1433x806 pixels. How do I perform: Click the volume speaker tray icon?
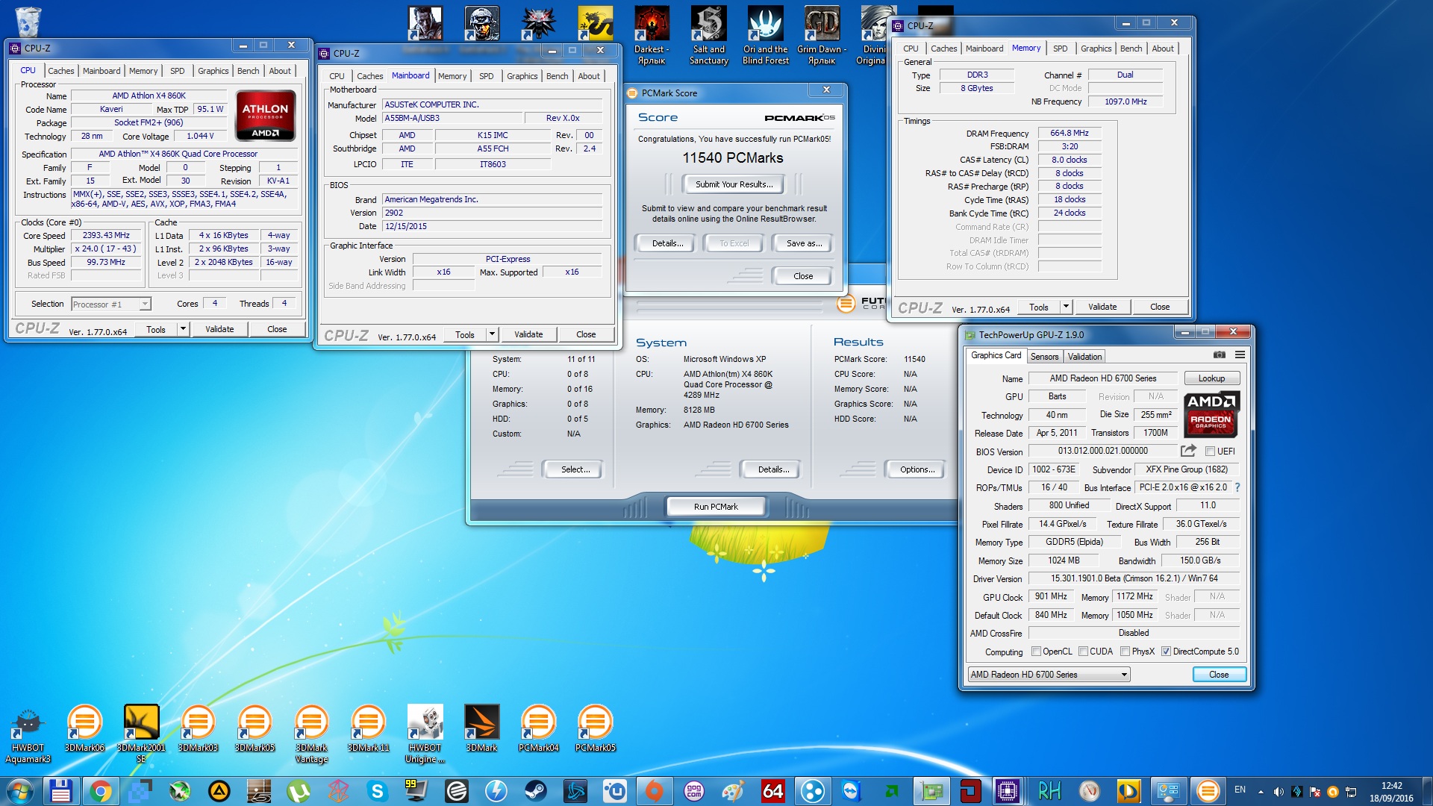tap(1278, 792)
